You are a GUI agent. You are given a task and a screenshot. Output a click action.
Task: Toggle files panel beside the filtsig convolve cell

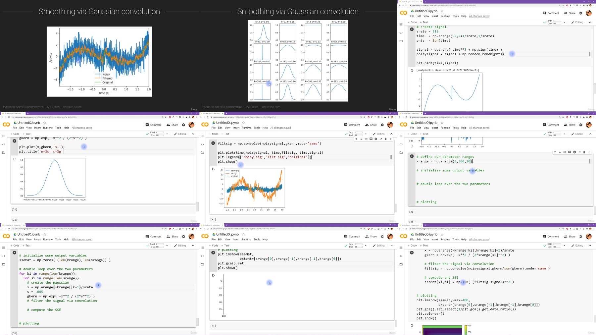pos(202,153)
